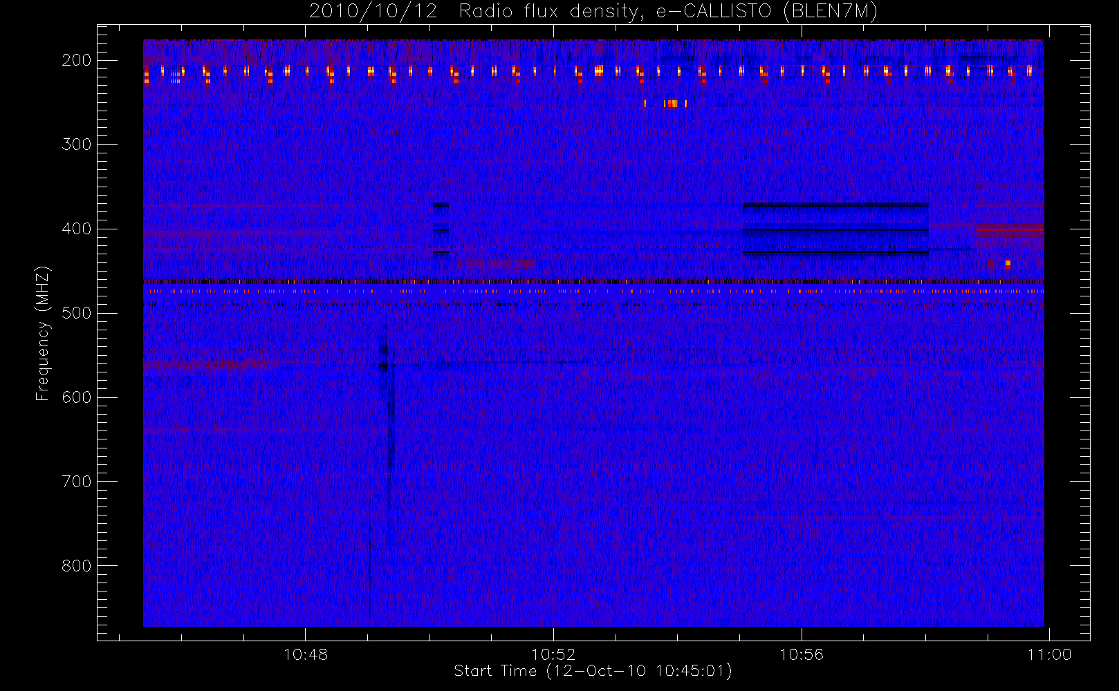
Task: Click the 10:48 time tick label
Action: [306, 654]
